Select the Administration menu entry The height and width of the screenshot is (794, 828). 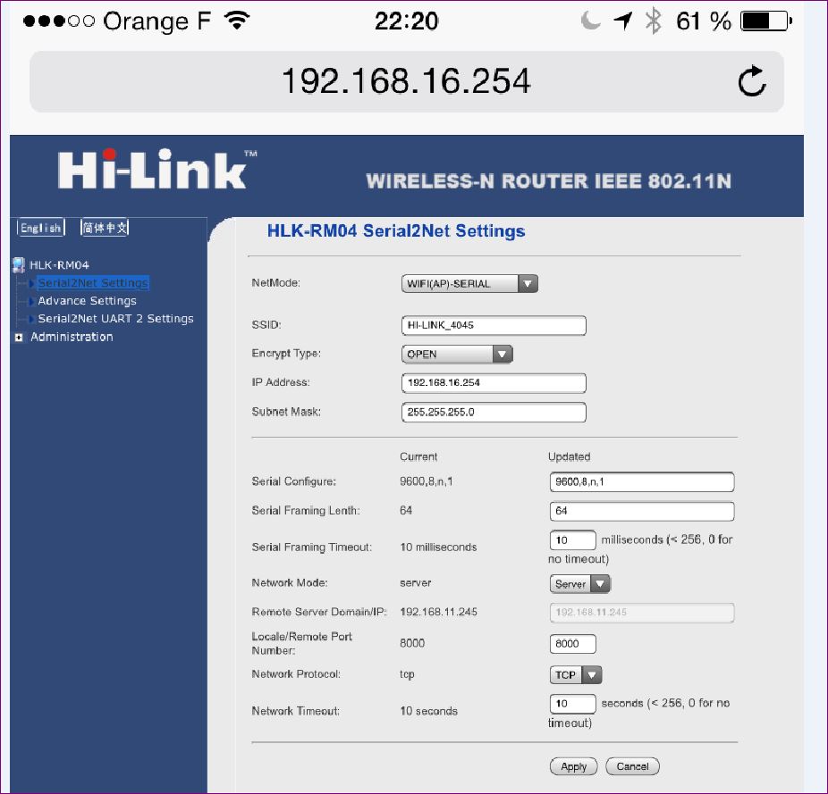point(72,337)
